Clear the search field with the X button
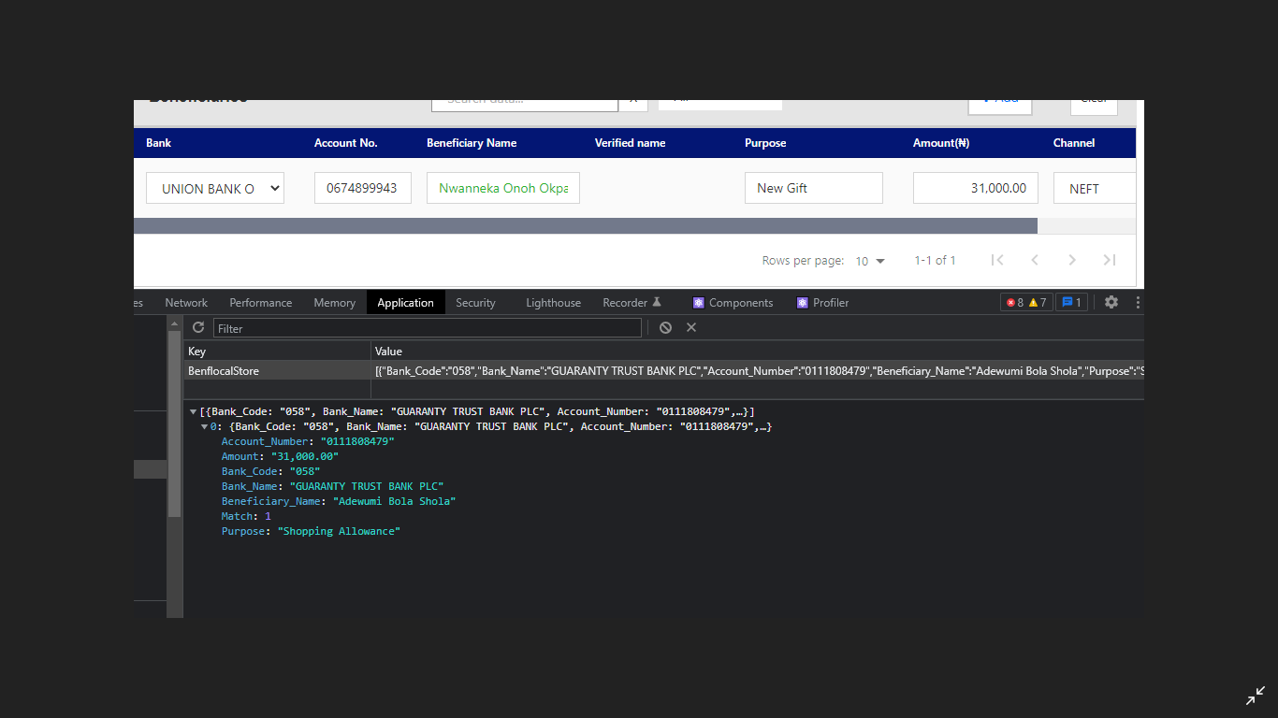Image resolution: width=1278 pixels, height=718 pixels. [x=632, y=98]
